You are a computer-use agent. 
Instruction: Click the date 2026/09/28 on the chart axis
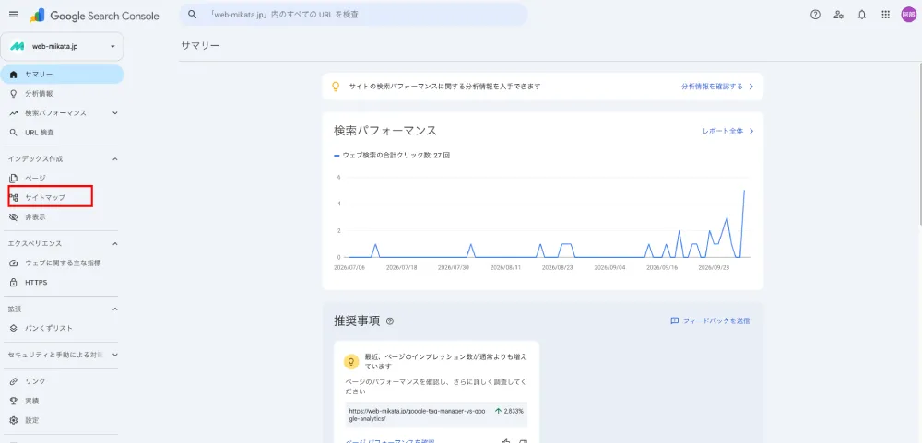(x=714, y=267)
